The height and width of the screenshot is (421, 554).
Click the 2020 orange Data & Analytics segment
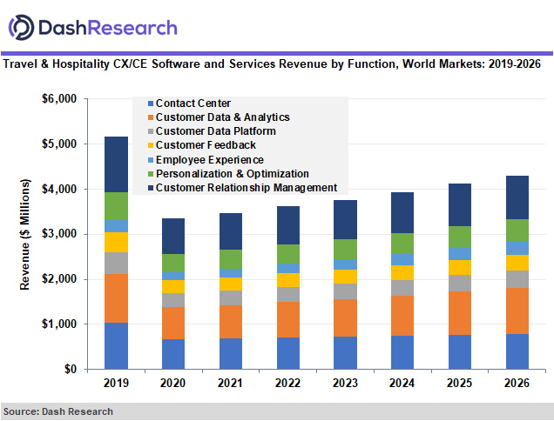tap(173, 324)
